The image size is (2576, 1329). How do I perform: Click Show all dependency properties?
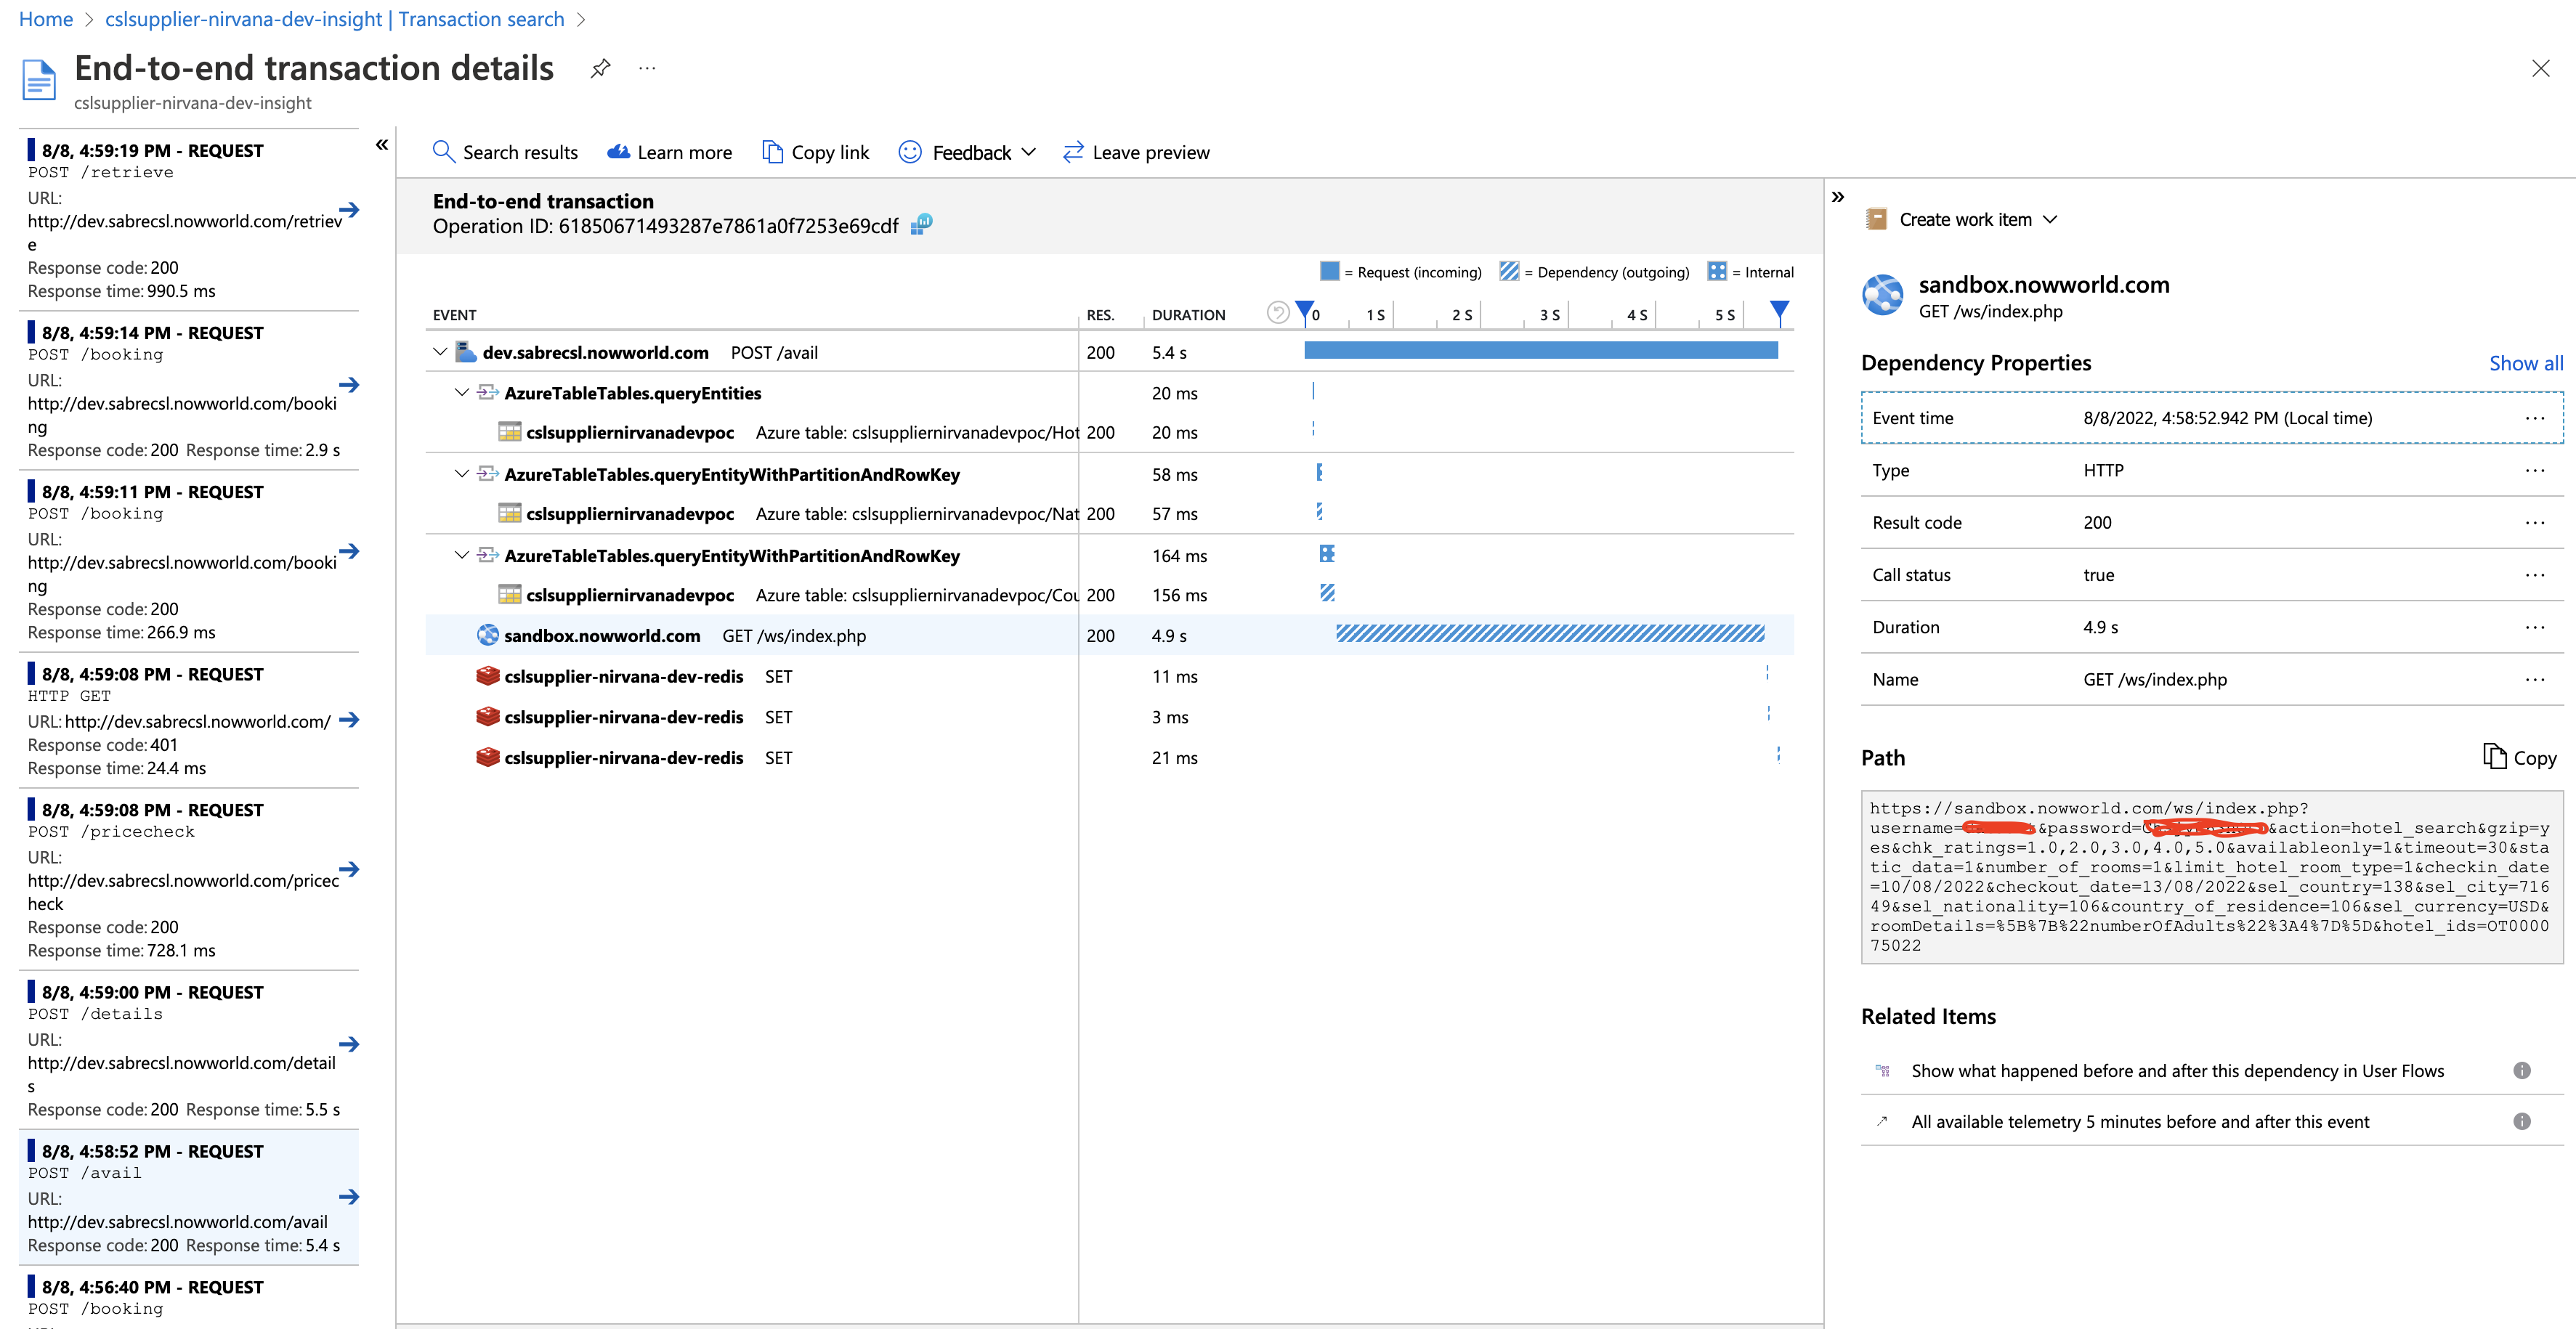click(x=2526, y=363)
